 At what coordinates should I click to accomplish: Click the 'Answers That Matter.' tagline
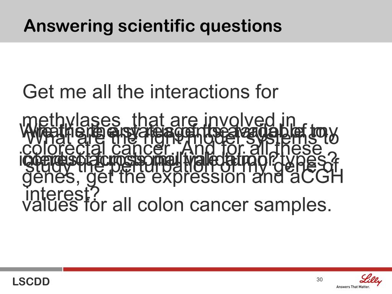pyautogui.click(x=353, y=287)
